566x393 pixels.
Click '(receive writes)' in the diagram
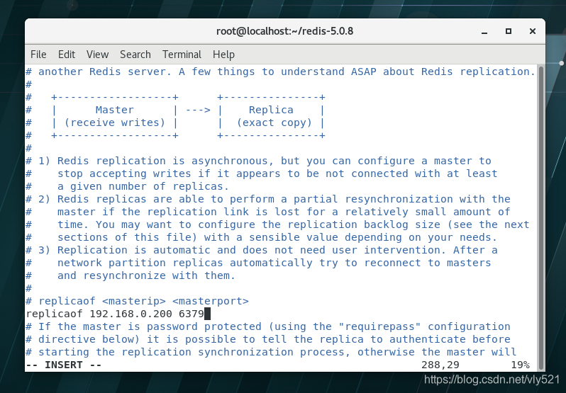(114, 123)
